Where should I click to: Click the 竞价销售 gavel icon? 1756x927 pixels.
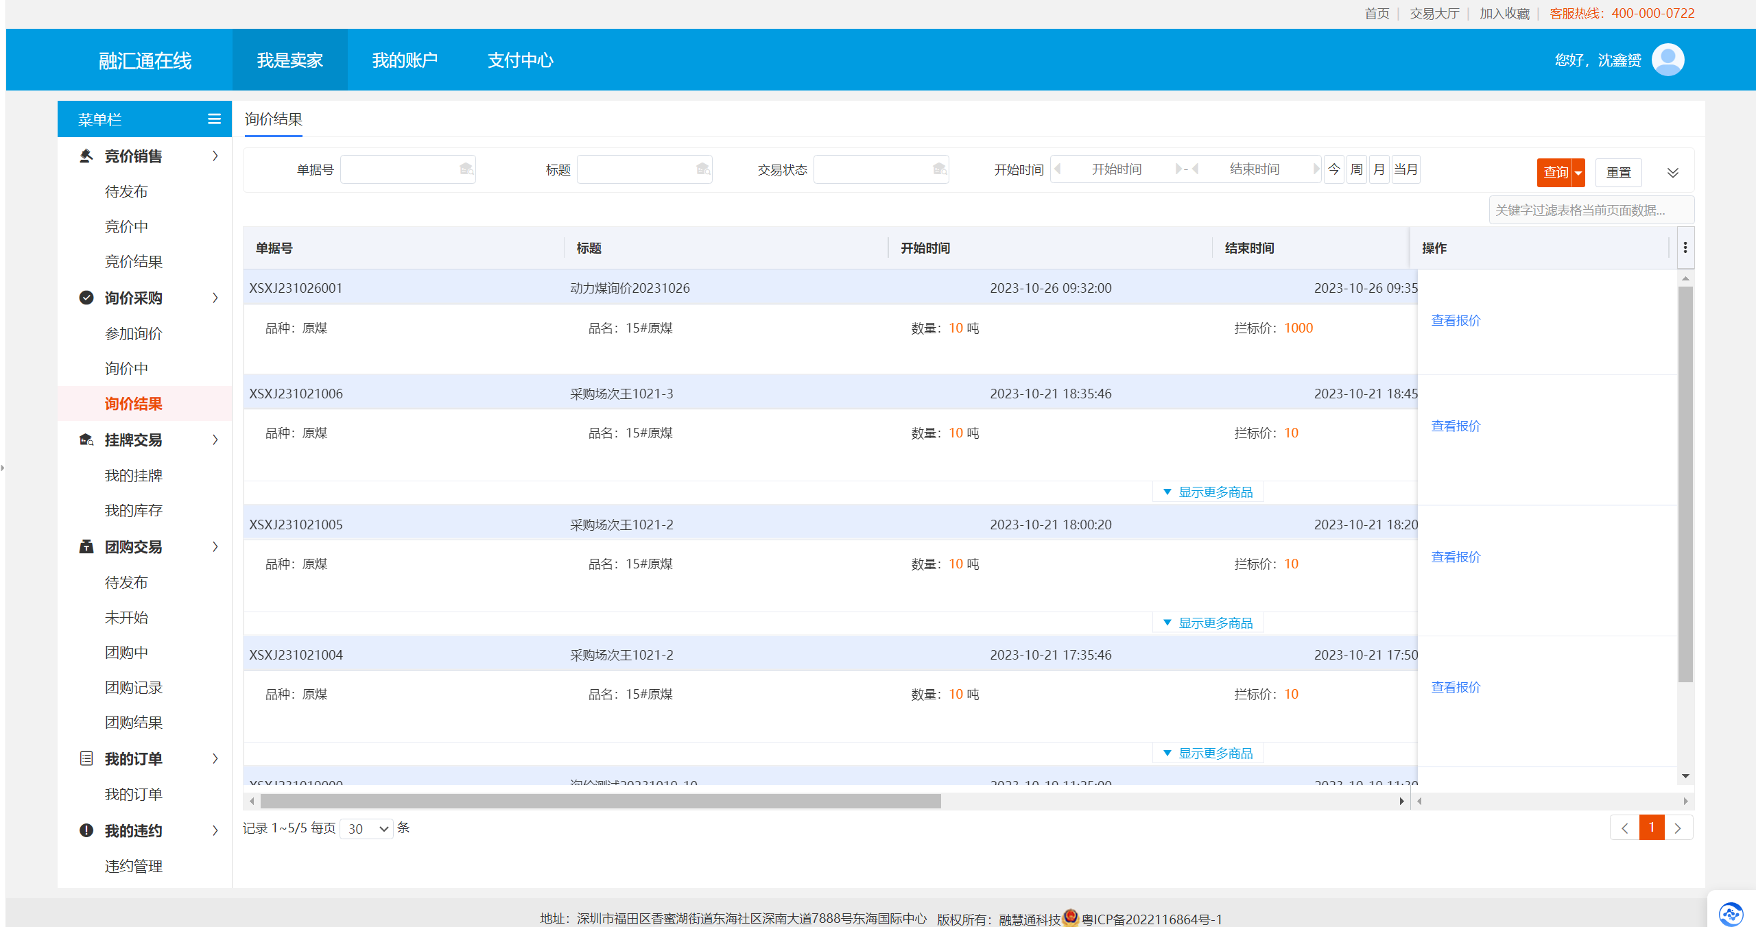pos(86,156)
